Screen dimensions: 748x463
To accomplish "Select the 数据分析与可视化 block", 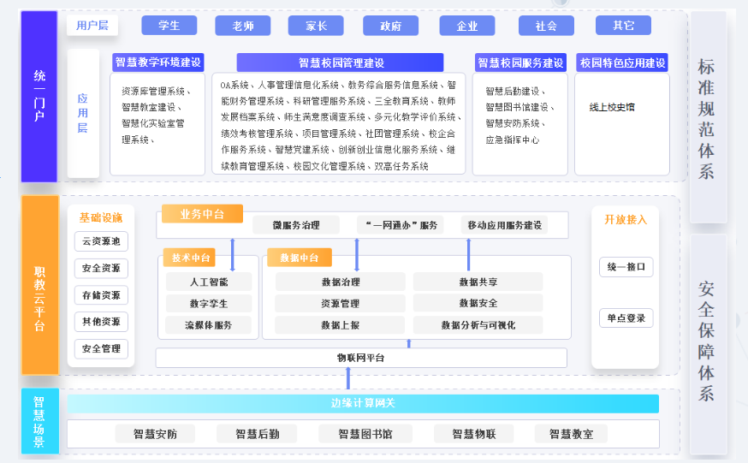I will (x=478, y=325).
